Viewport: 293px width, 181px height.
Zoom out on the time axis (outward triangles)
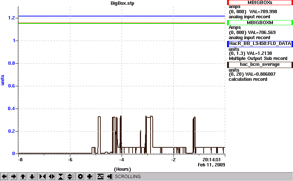click(x=52, y=177)
